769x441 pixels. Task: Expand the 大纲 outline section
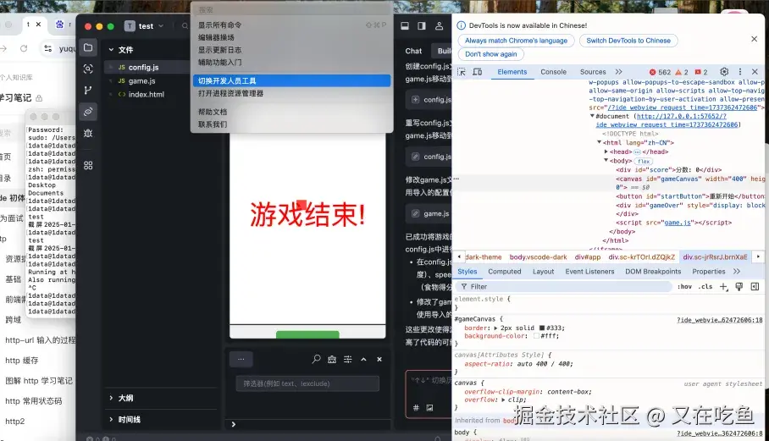tap(111, 398)
